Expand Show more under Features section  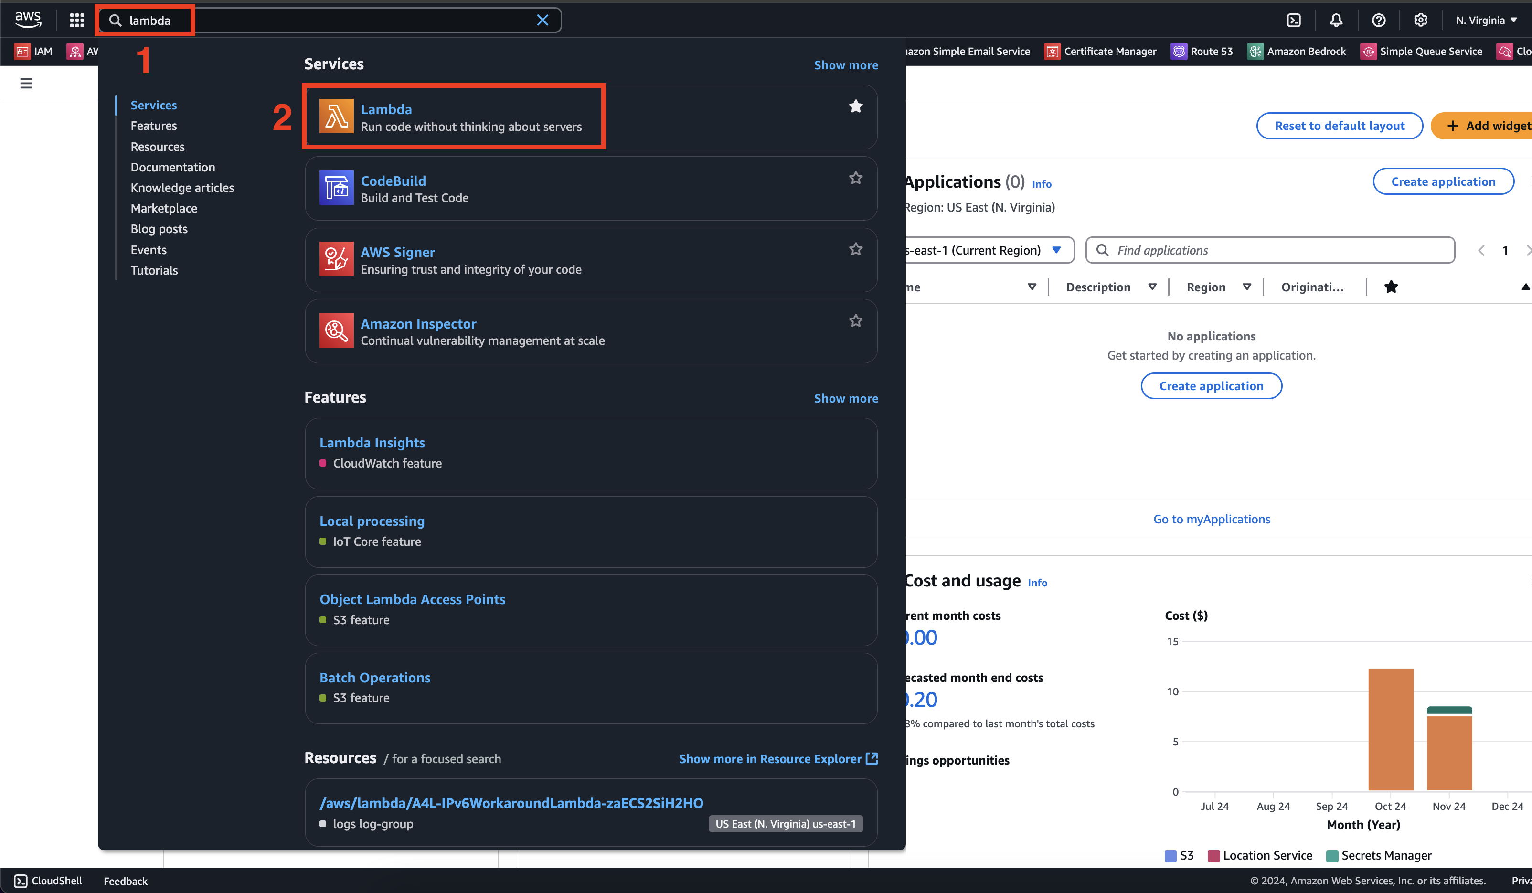[x=845, y=398]
